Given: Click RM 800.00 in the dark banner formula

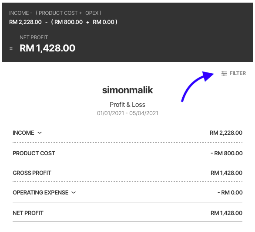Looking at the screenshot, I should (x=68, y=22).
